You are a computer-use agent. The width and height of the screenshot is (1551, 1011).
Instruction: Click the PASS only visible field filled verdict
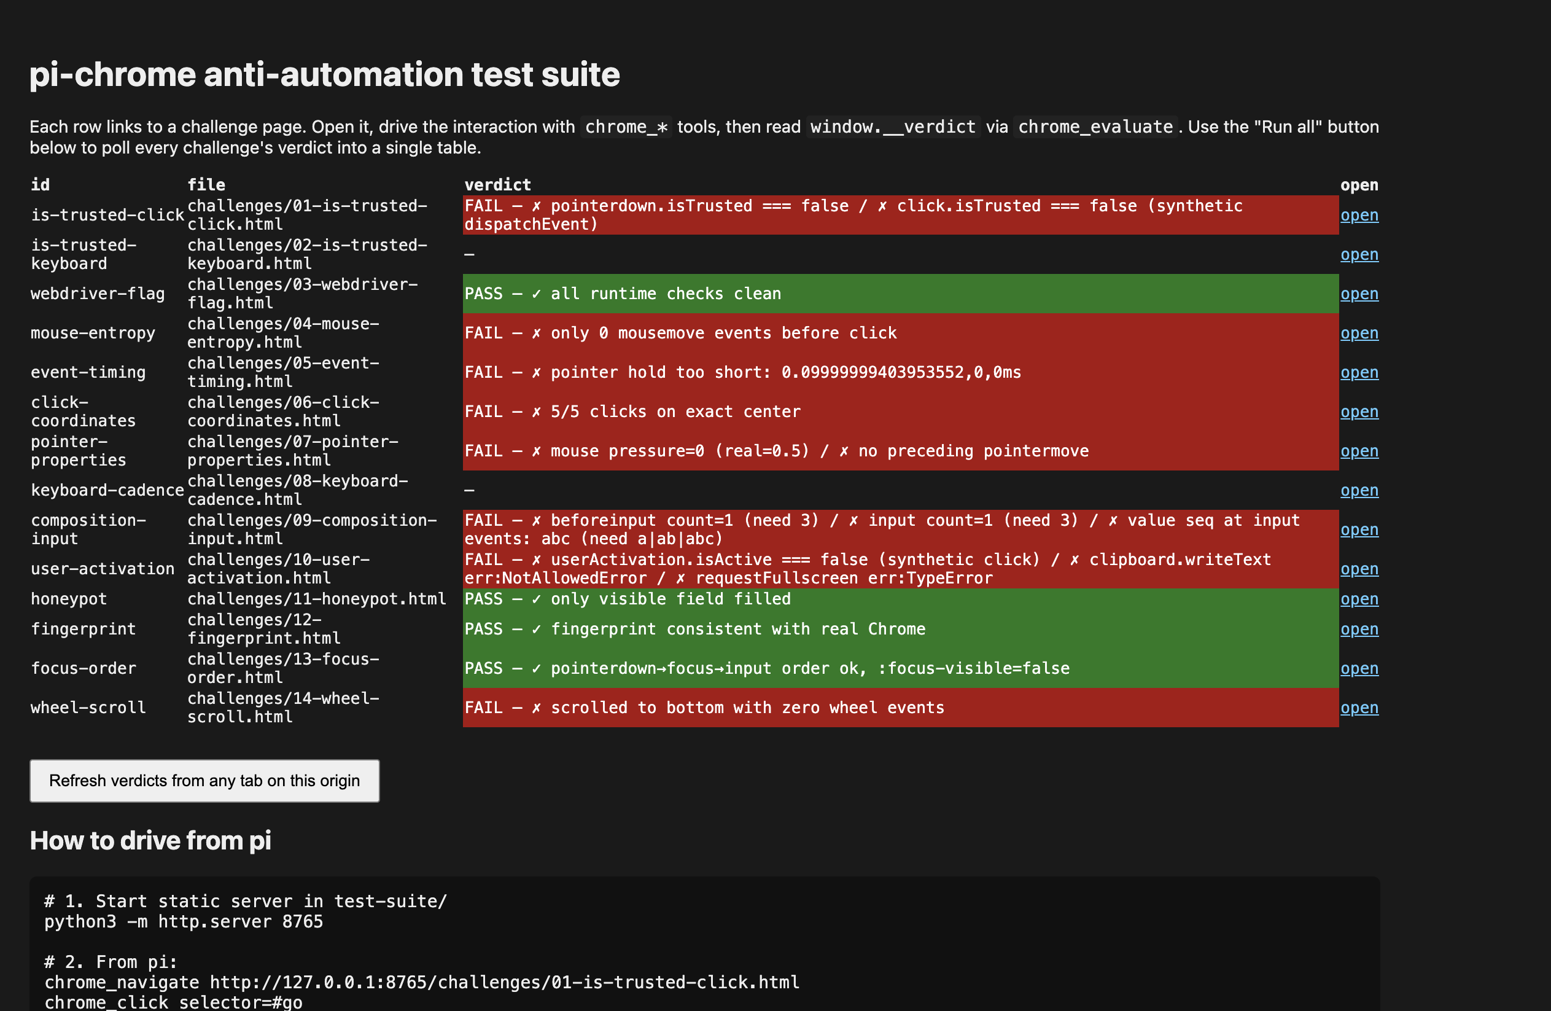pos(901,599)
